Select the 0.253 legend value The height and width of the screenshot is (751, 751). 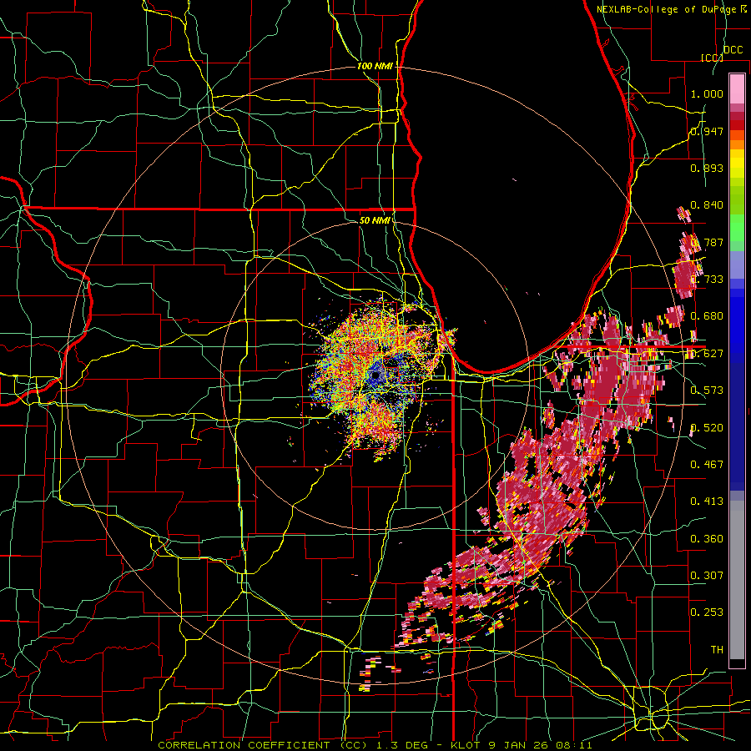tap(707, 612)
